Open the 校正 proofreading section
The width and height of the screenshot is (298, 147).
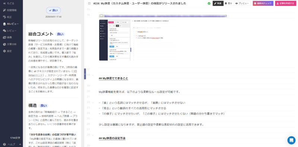point(7,17)
